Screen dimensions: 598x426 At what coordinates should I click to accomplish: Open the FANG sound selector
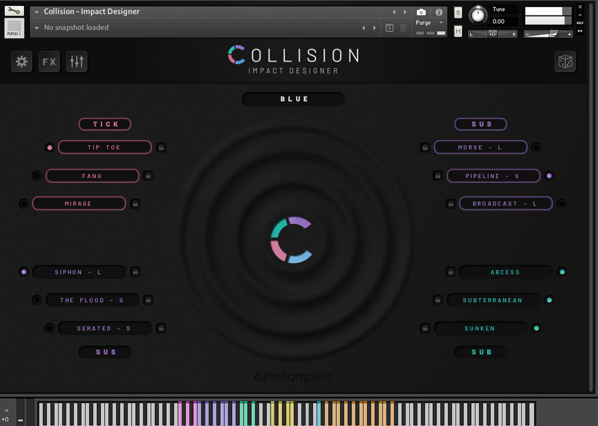92,176
